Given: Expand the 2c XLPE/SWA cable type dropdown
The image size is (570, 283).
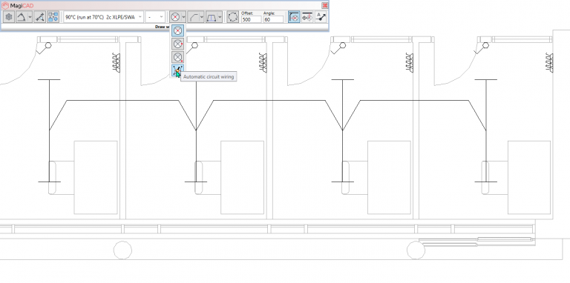Looking at the screenshot, I should pos(104,17).
